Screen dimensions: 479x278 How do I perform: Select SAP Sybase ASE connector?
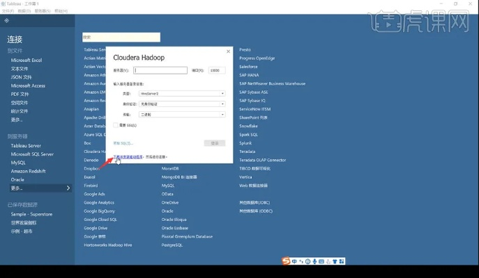pyautogui.click(x=254, y=92)
